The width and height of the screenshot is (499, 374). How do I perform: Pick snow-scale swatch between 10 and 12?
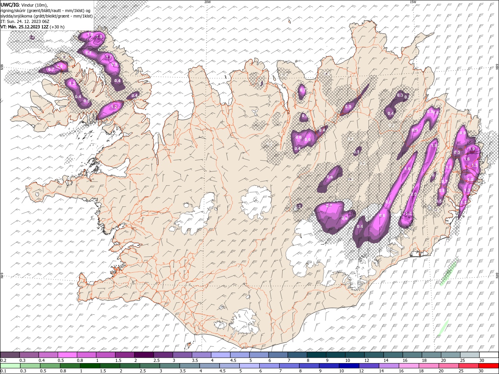point(354,355)
